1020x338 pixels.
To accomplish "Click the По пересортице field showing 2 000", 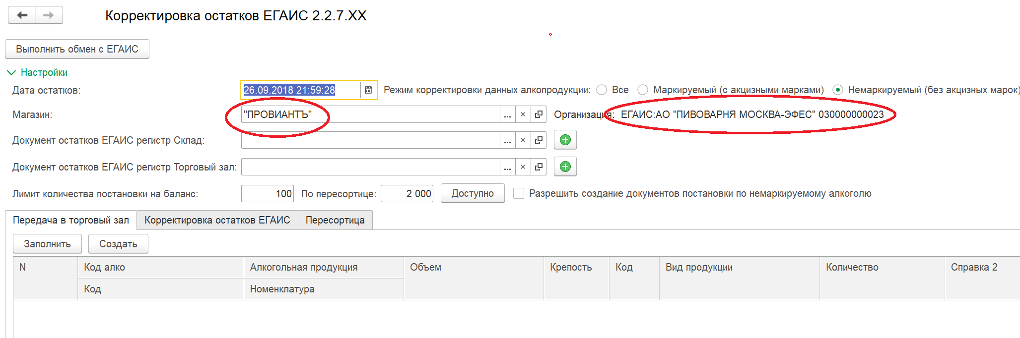I will [x=407, y=194].
